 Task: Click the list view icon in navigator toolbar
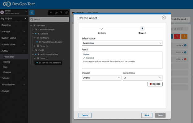pyautogui.click(x=51, y=13)
